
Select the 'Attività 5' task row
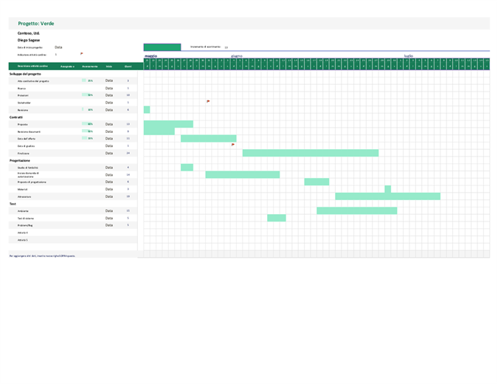(x=73, y=240)
